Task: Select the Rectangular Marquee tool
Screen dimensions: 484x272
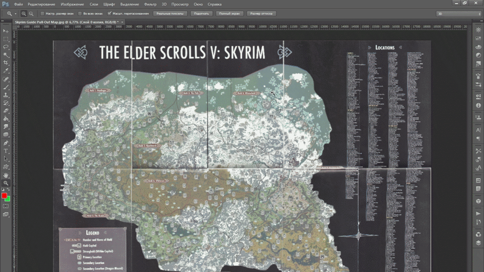Action: pyautogui.click(x=6, y=39)
